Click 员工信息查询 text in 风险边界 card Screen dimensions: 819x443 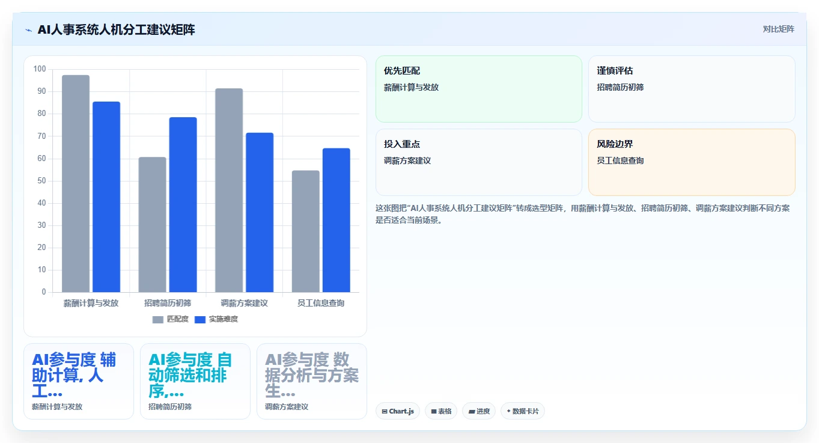coord(621,160)
